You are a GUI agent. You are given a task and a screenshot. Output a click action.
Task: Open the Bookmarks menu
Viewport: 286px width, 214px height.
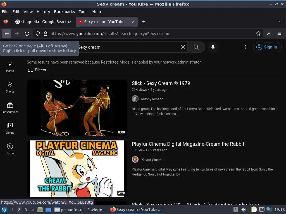click(x=65, y=12)
